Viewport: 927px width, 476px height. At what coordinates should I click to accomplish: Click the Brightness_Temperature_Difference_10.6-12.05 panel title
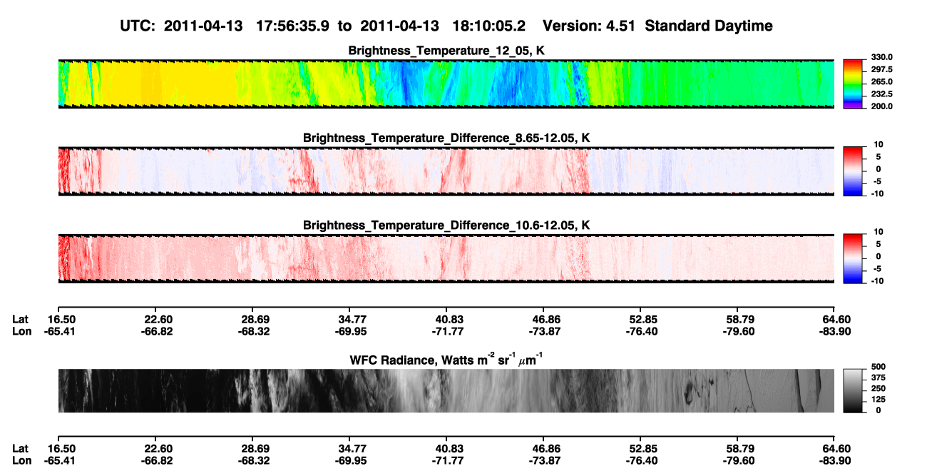[x=446, y=226]
